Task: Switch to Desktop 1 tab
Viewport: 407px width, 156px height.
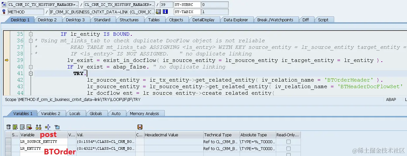Action: coord(20,20)
